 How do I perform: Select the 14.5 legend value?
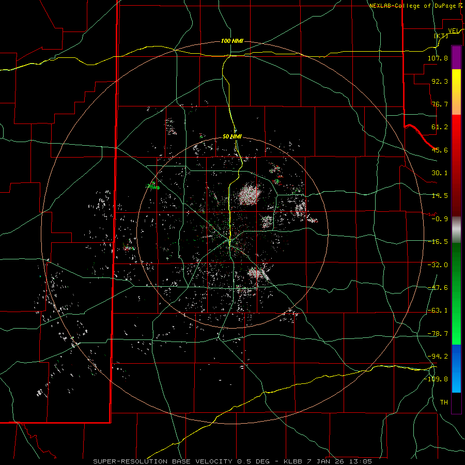pyautogui.click(x=440, y=196)
